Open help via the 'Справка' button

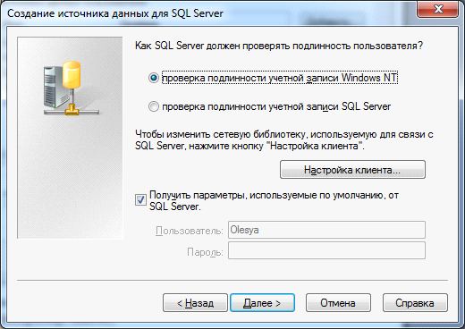pos(415,303)
